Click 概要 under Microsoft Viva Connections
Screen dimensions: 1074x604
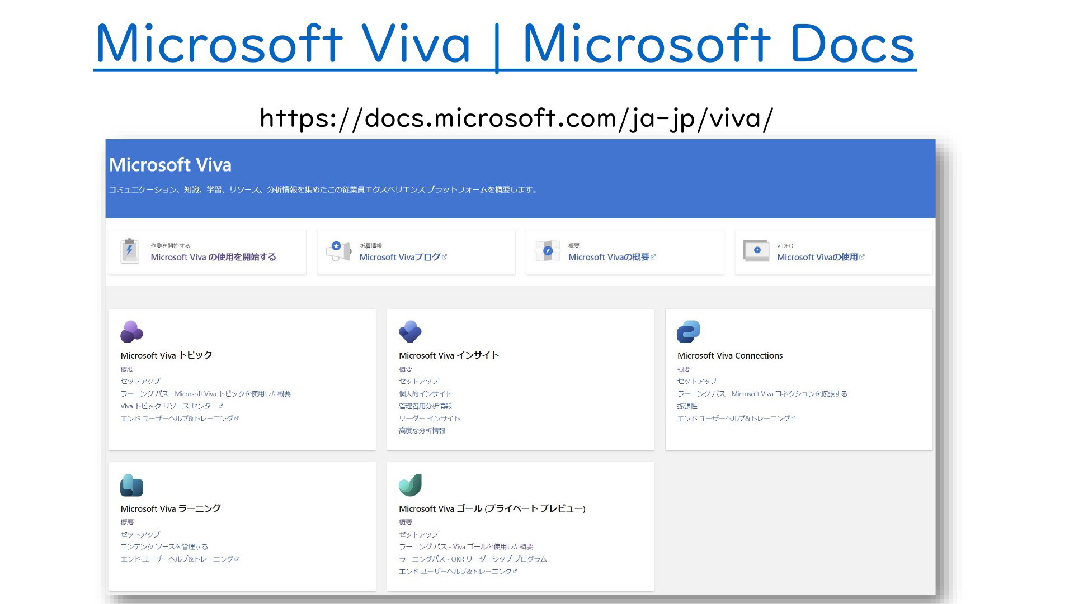pyautogui.click(x=684, y=369)
